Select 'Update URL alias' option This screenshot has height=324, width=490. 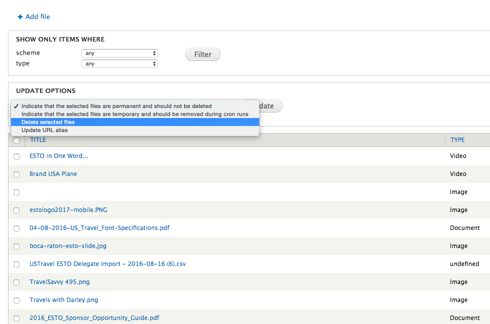pos(135,130)
